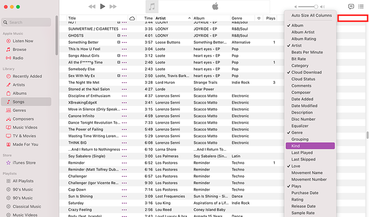
Task: Uncheck Cloud Download column in menu
Action: 310,72
